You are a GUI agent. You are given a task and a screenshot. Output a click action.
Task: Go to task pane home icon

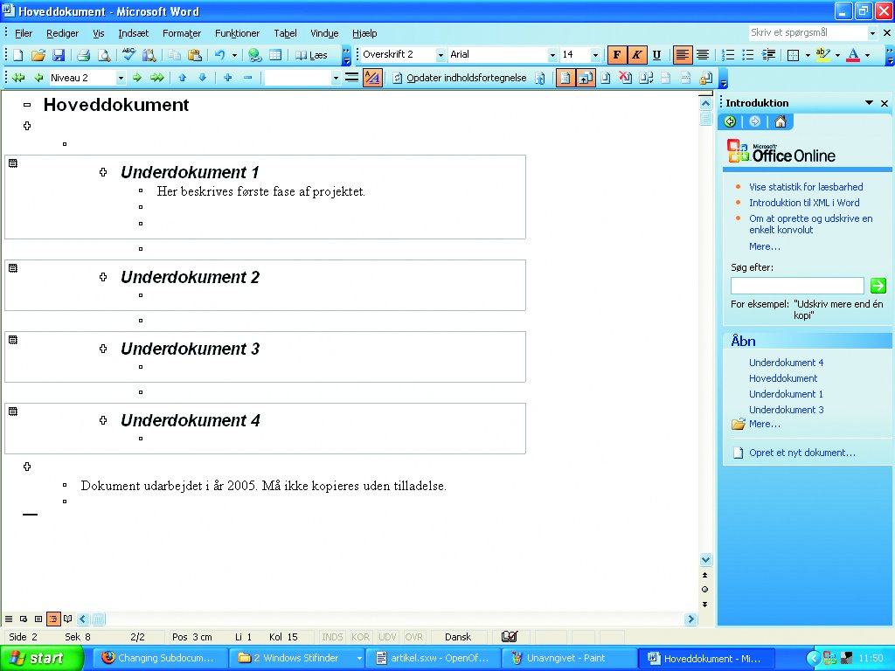point(781,121)
